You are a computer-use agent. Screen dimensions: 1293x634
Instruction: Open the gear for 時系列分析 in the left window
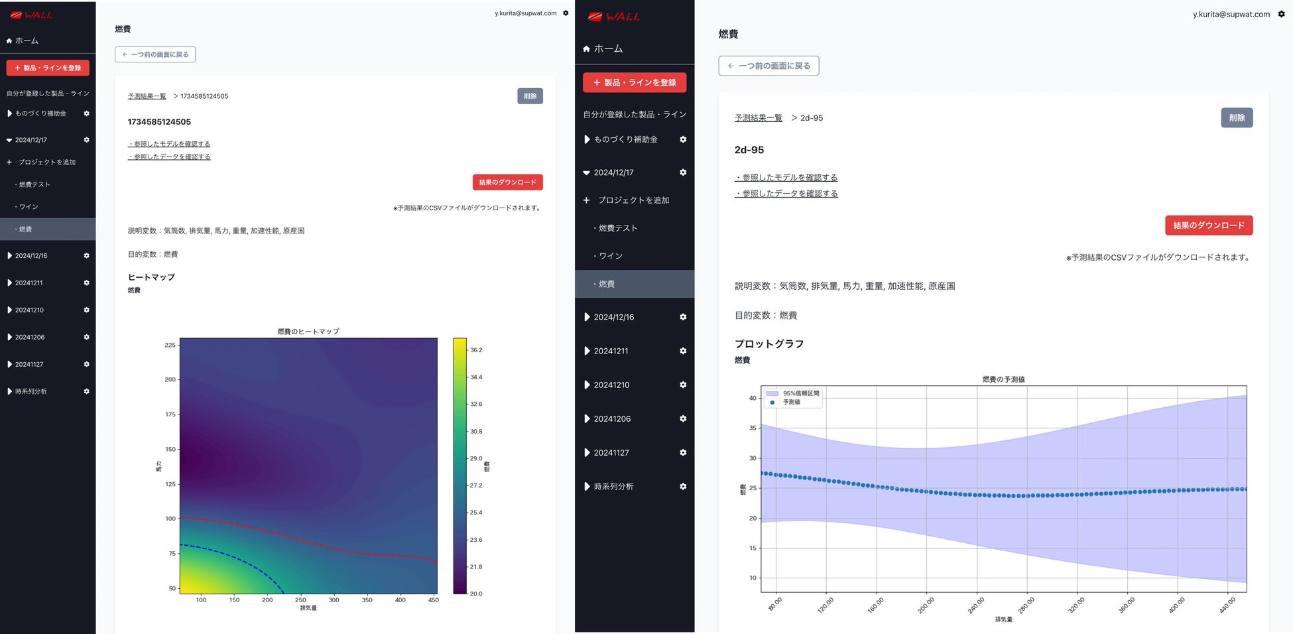[x=86, y=391]
